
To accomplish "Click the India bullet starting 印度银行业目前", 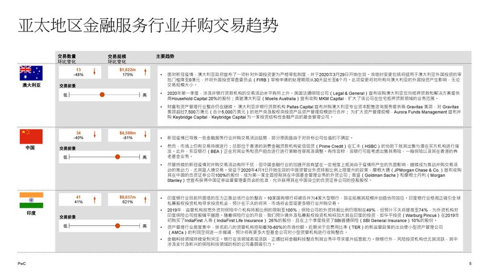I will (314, 201).
